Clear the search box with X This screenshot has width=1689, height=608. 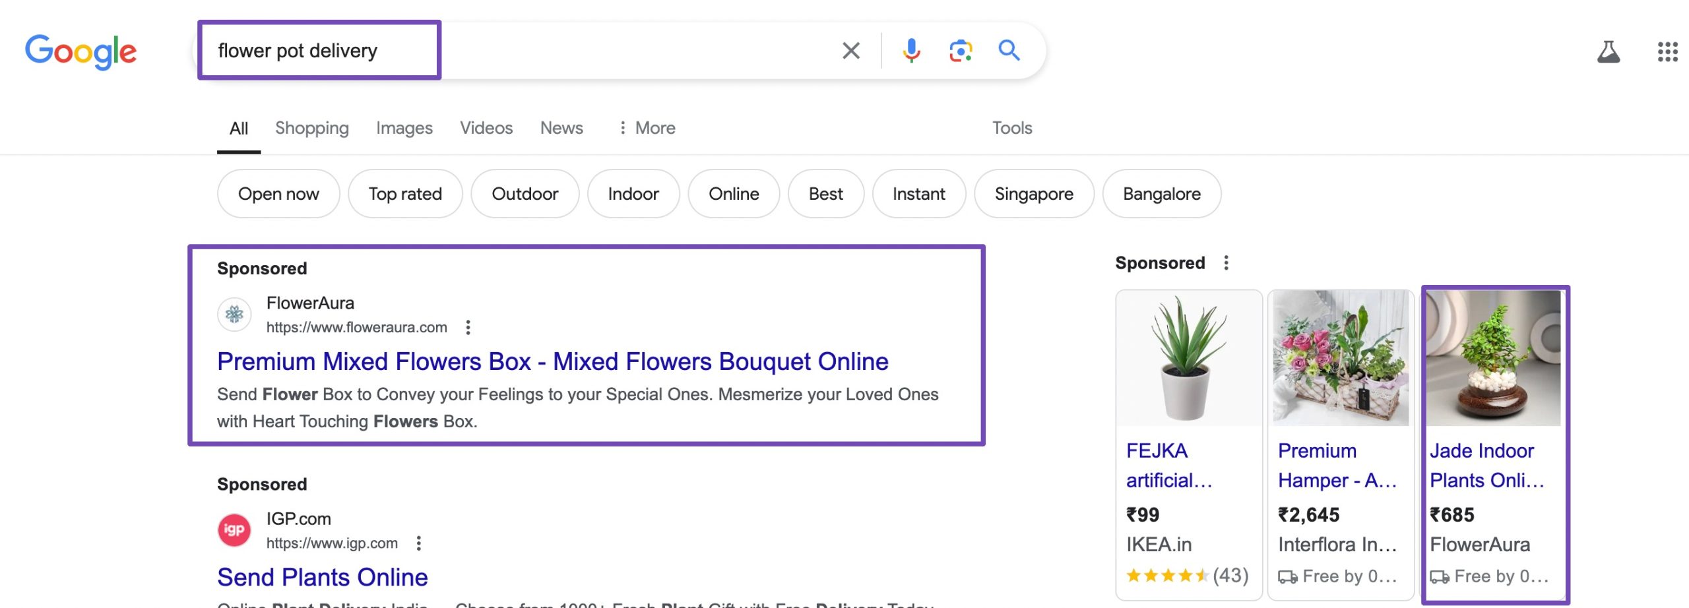point(851,51)
